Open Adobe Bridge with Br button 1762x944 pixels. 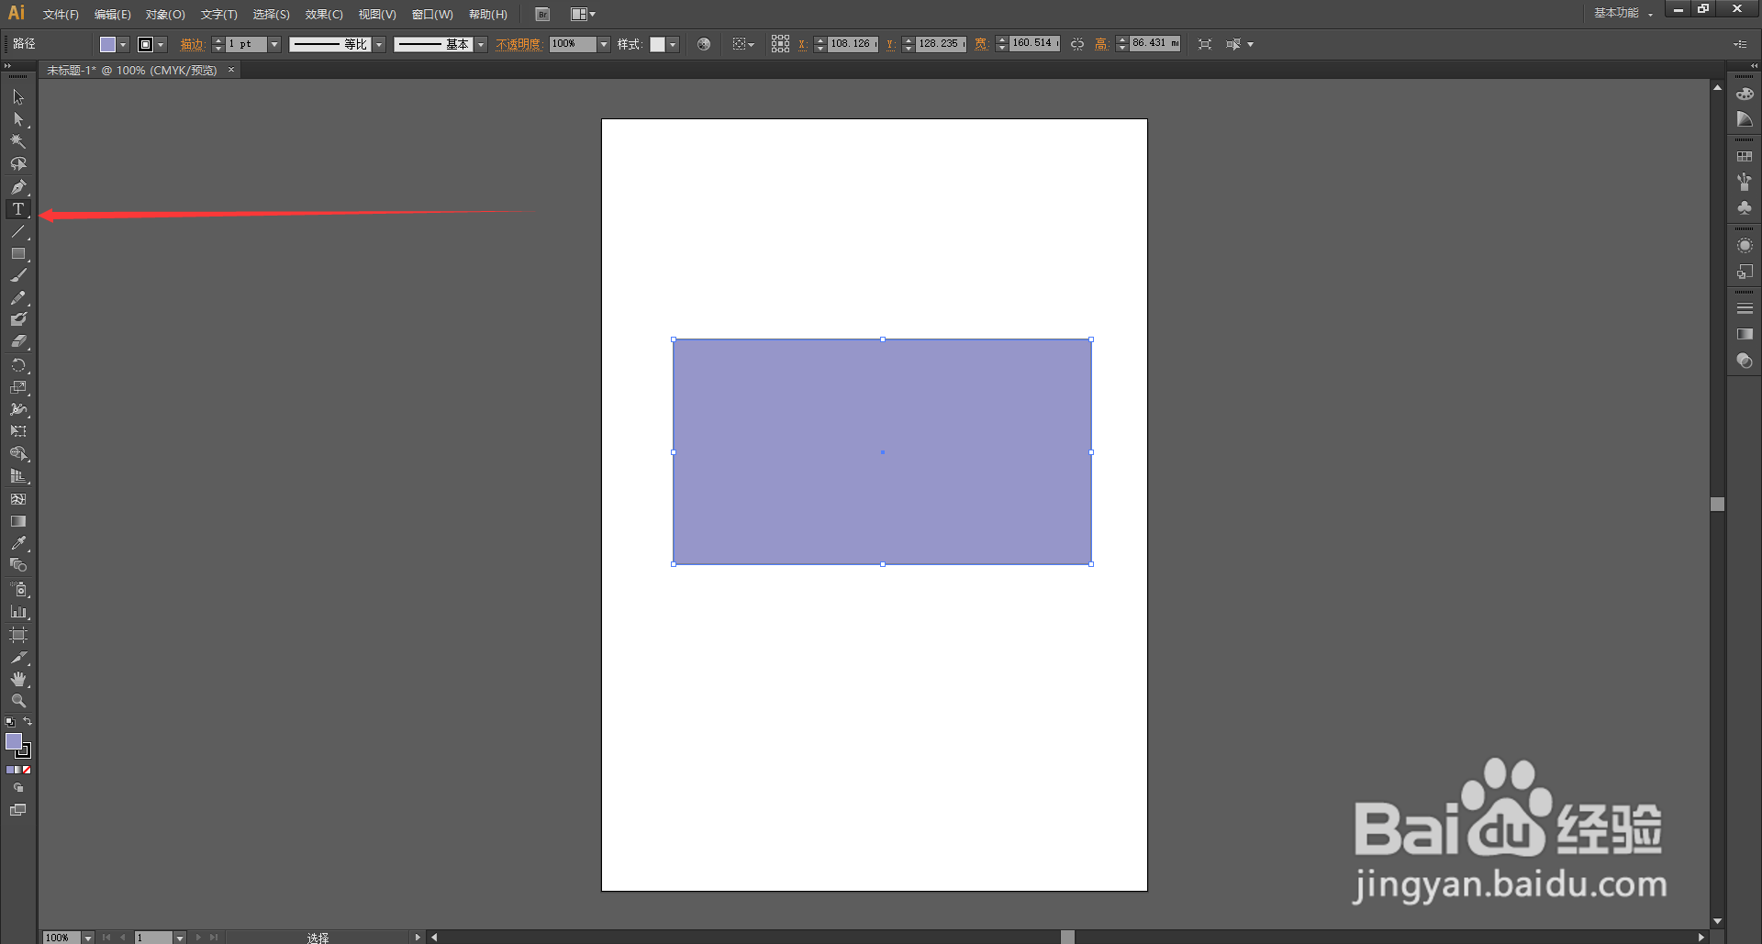(542, 14)
